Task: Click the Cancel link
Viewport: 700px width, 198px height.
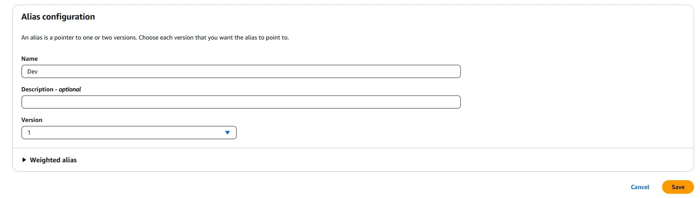Action: (640, 187)
